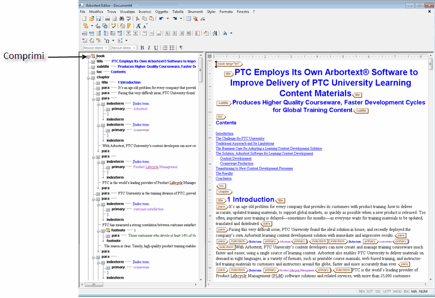435x298 pixels.
Task: Open The Challenge for PTC University link
Action: tap(240, 139)
